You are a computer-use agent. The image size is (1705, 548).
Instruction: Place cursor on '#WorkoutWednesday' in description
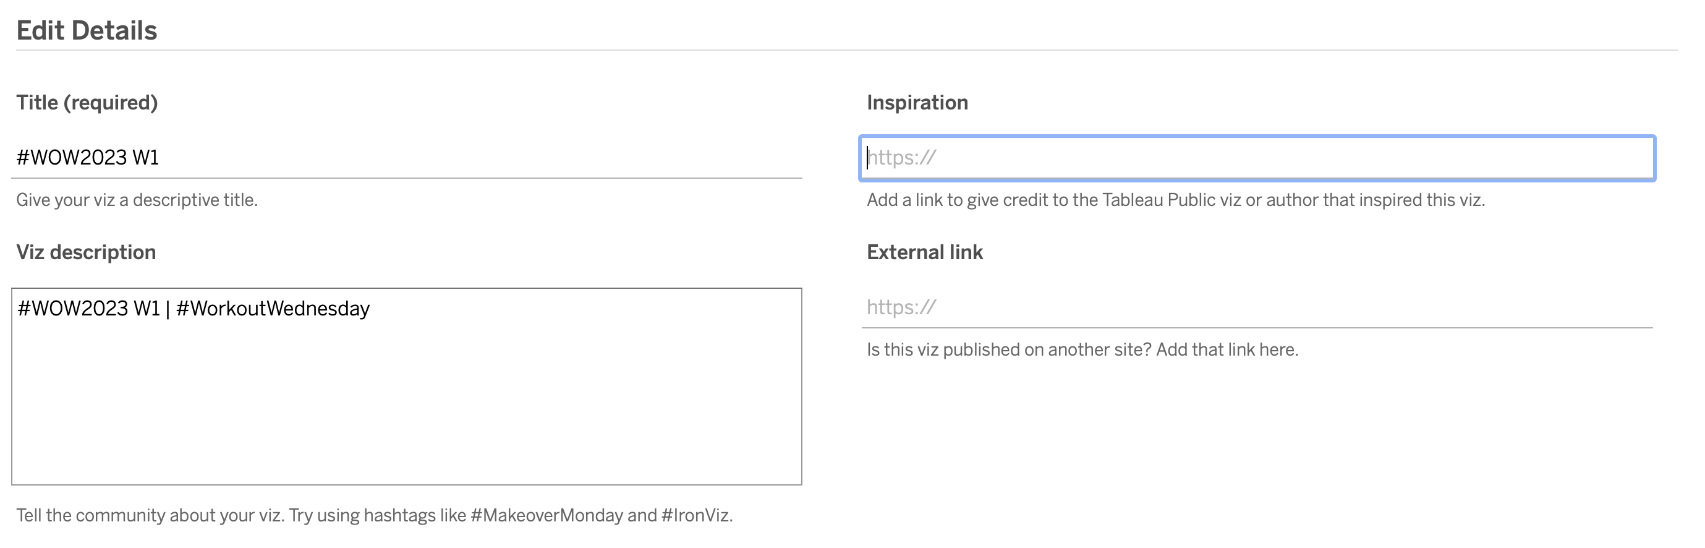tap(273, 309)
